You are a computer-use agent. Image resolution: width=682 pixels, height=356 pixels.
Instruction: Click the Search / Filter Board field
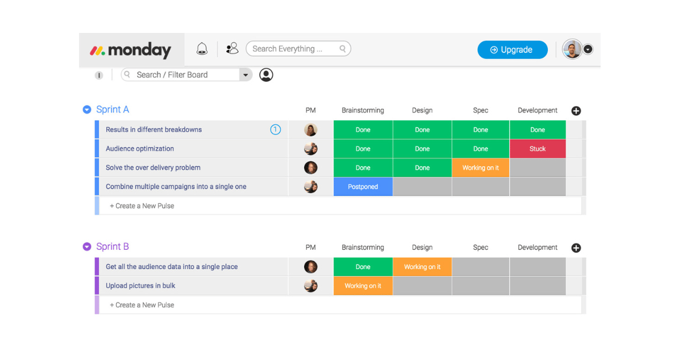(181, 74)
